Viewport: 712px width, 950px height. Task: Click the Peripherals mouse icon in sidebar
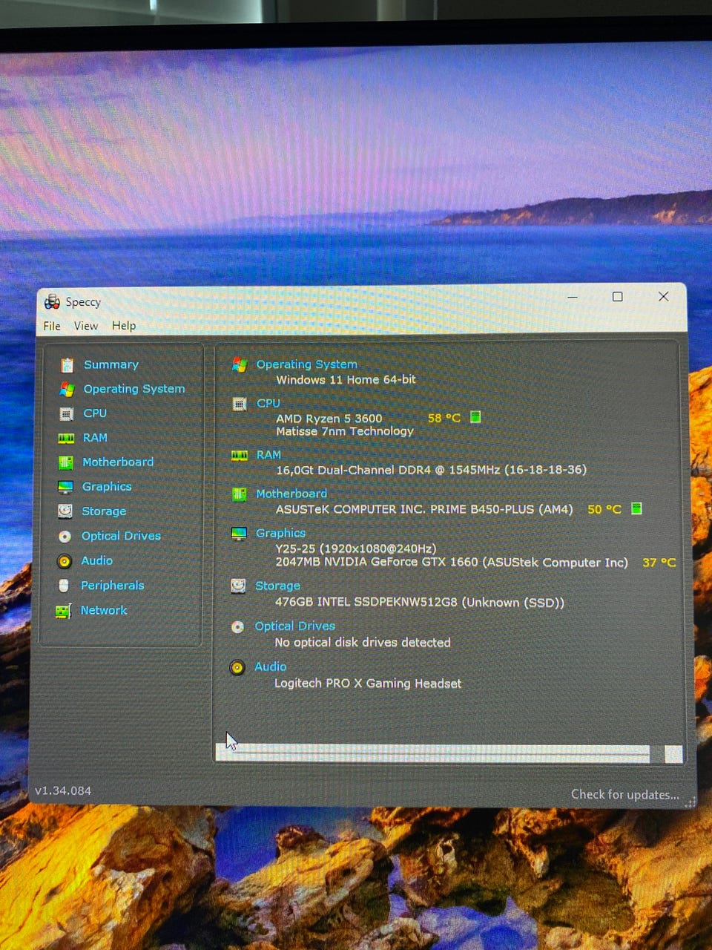pyautogui.click(x=64, y=586)
